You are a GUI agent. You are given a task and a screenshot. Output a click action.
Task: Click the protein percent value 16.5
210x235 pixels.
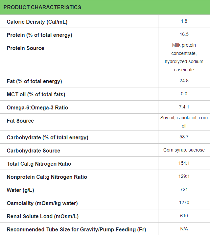click(x=184, y=34)
